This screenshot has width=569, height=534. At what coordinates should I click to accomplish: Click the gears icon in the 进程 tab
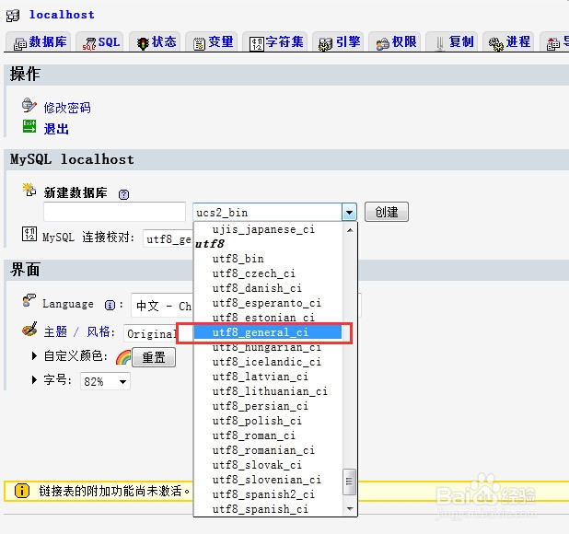coord(495,44)
